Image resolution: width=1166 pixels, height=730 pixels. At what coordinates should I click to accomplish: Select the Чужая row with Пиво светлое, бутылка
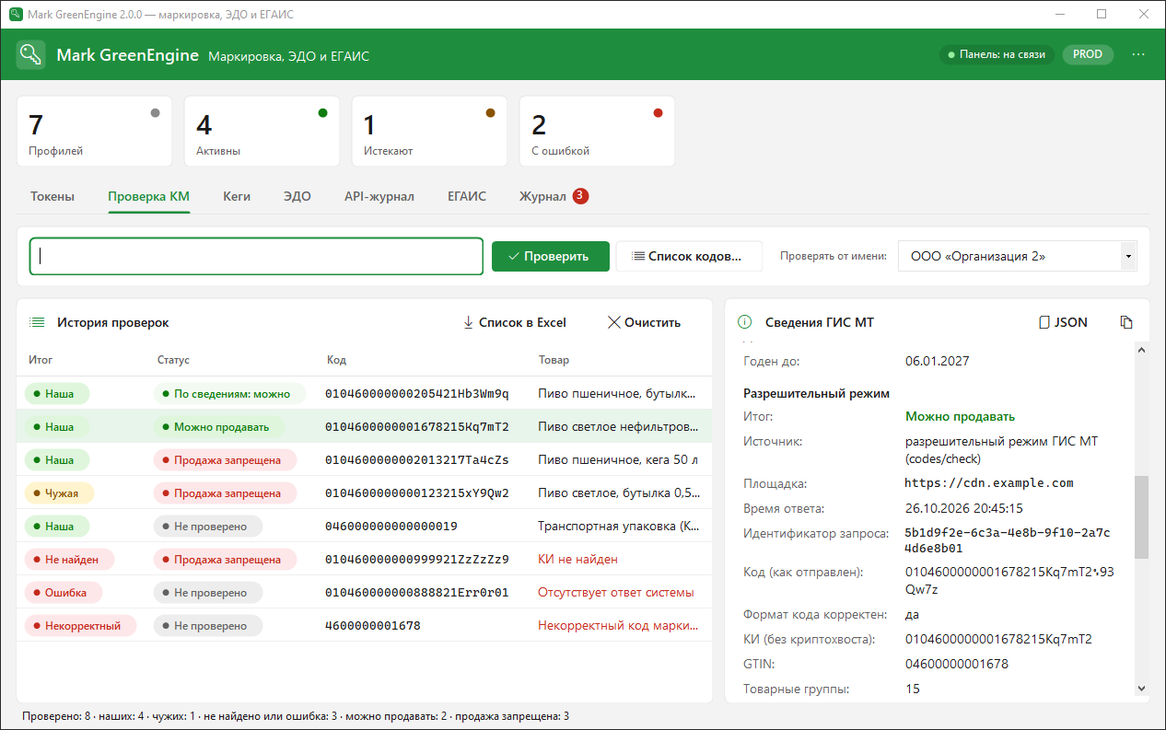point(364,492)
